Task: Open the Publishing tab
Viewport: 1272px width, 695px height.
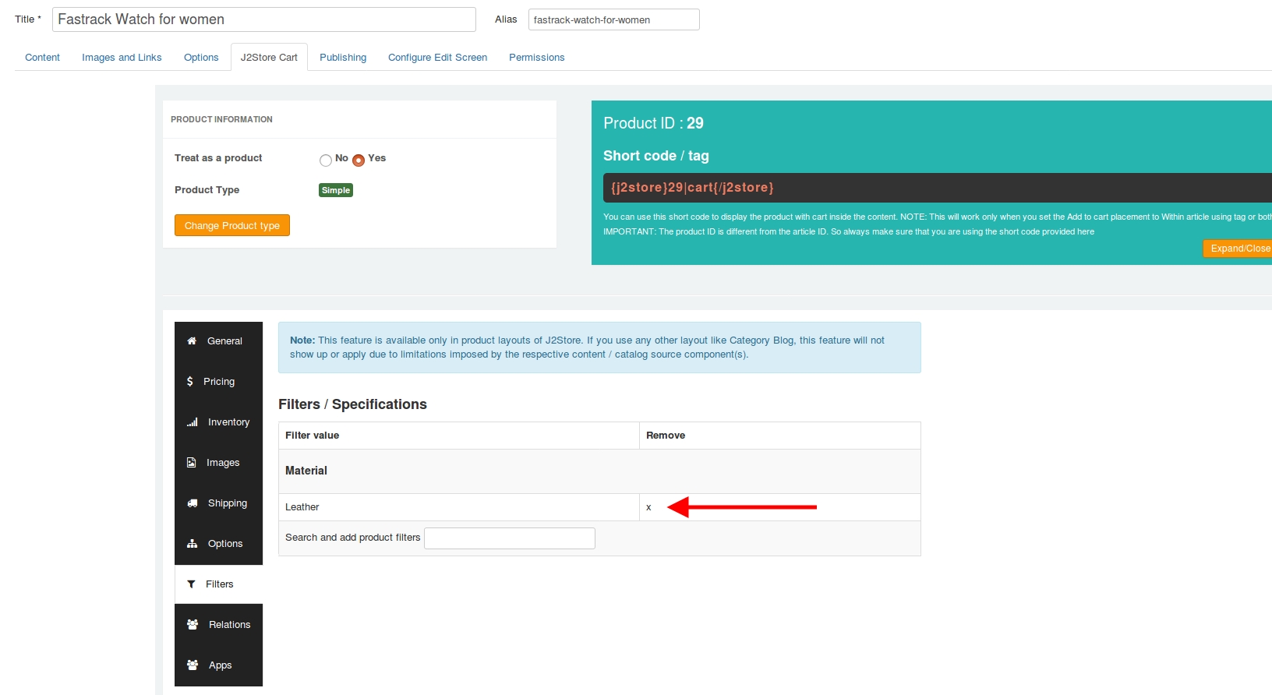Action: click(343, 58)
